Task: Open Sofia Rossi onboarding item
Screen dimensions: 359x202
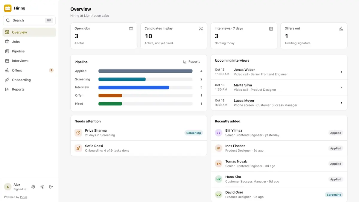Action: pos(139,148)
